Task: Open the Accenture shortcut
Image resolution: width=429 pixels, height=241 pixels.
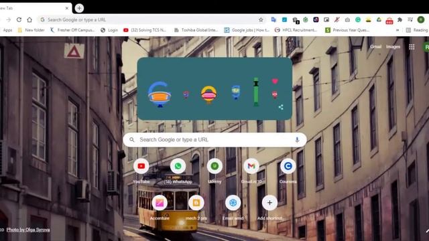Action: pyautogui.click(x=160, y=208)
